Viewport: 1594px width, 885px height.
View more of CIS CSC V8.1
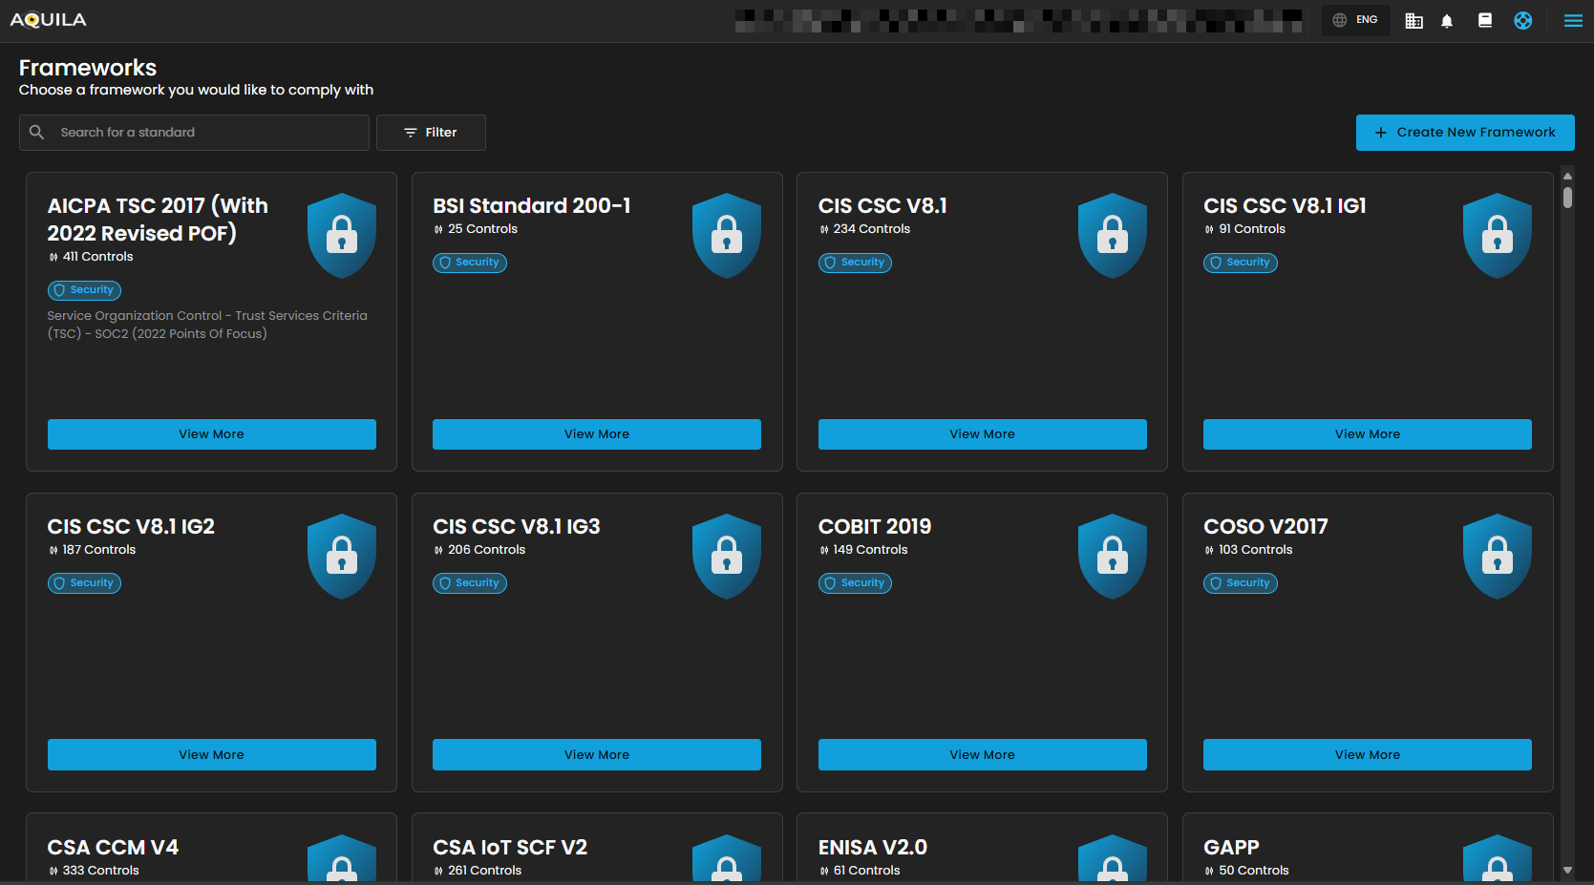[x=982, y=434]
